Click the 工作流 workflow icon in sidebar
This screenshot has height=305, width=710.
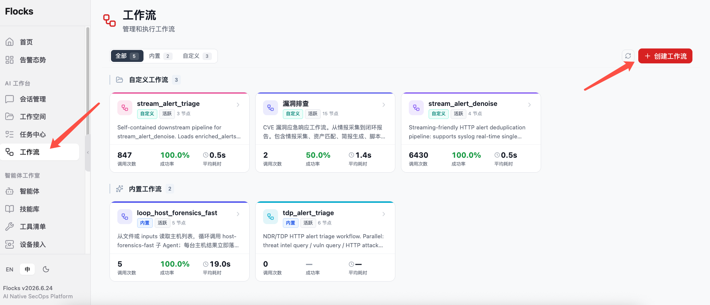(10, 152)
